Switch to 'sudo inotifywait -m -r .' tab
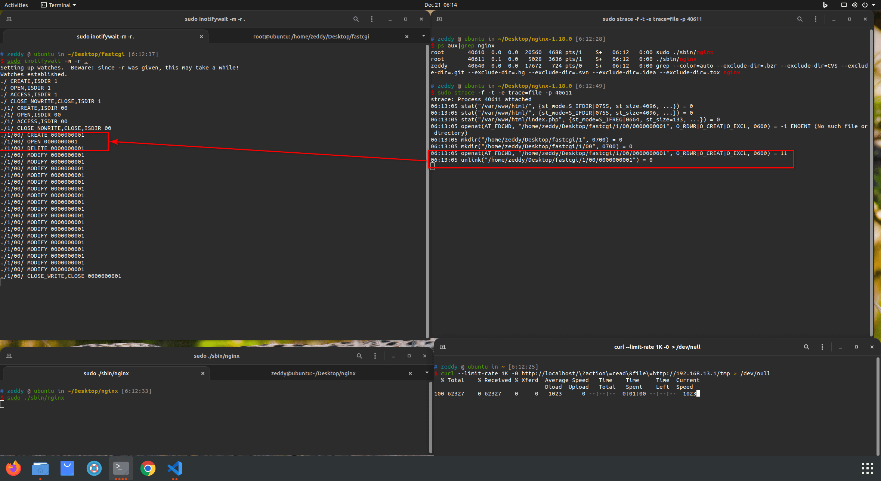This screenshot has height=481, width=881. [x=106, y=37]
